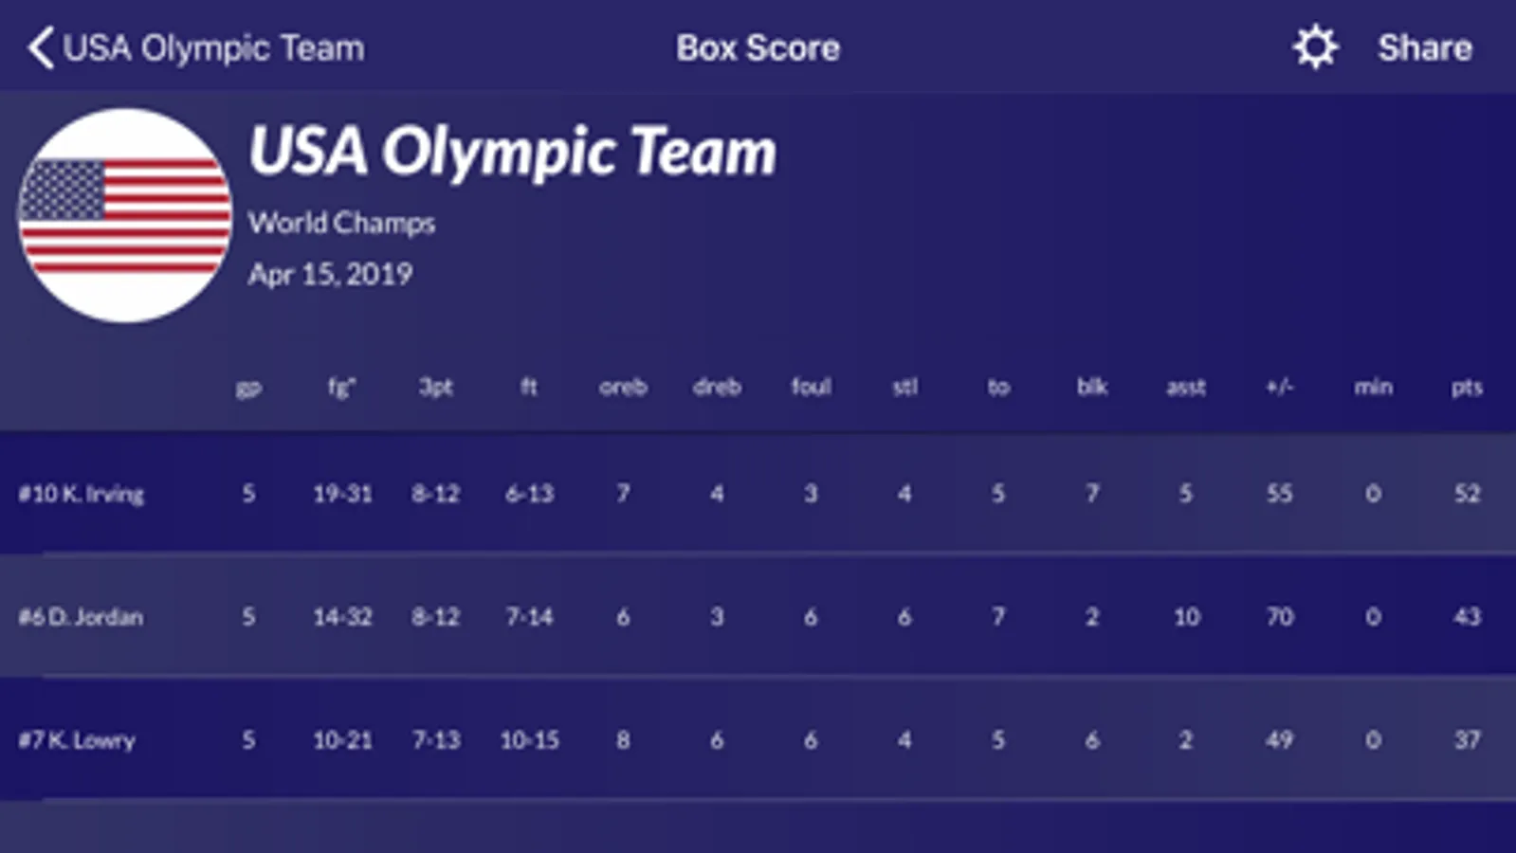Click the 3pt column header
Viewport: 1516px width, 853px height.
(435, 387)
